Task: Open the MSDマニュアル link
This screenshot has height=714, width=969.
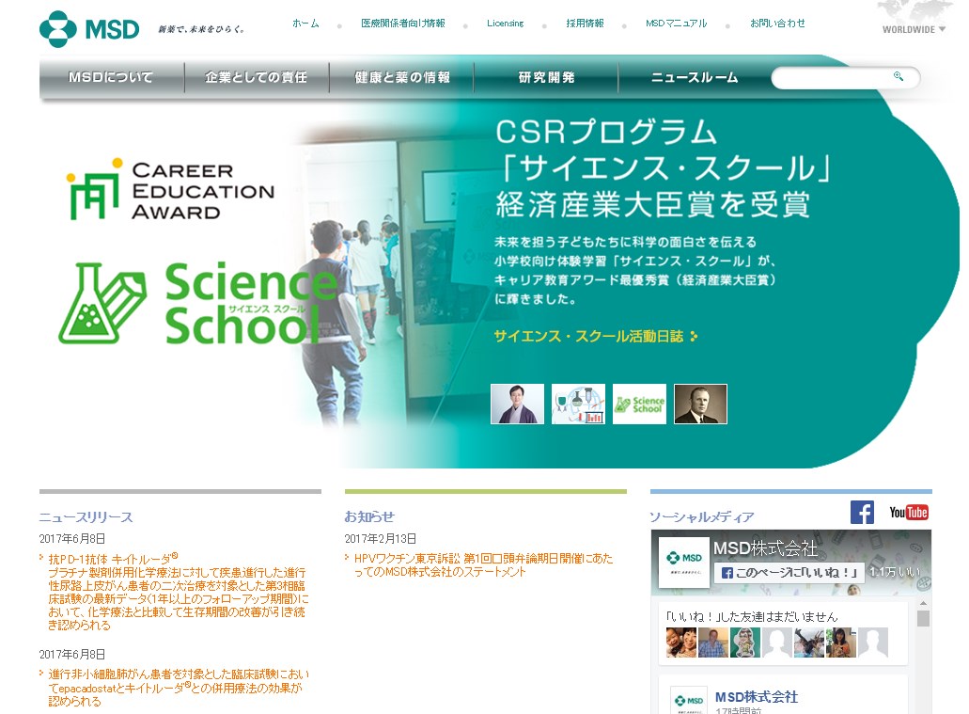Action: pos(676,24)
